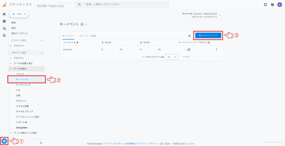Click the purchase key event name
Image resolution: width=285 pixels, height=146 pixels.
68,50
